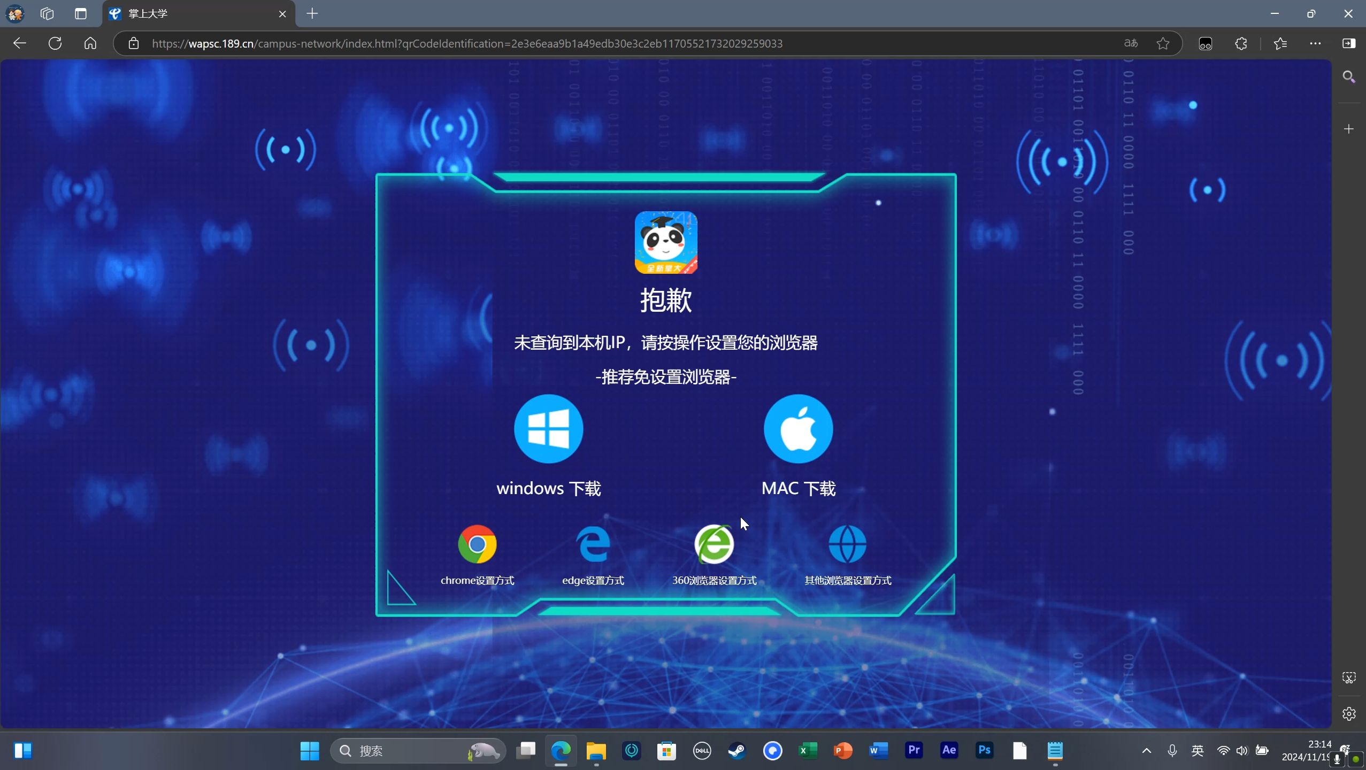Open the taskbar clock showing 23:14
Screen dimensions: 1366x770
pyautogui.click(x=1306, y=751)
